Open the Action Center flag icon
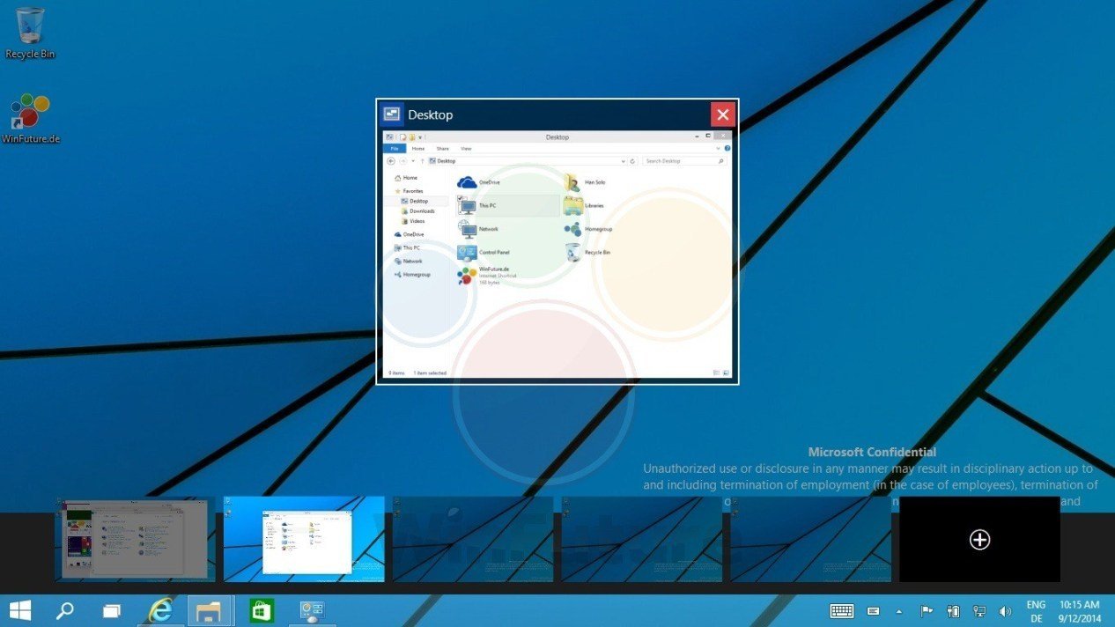This screenshot has height=627, width=1115. click(x=927, y=611)
